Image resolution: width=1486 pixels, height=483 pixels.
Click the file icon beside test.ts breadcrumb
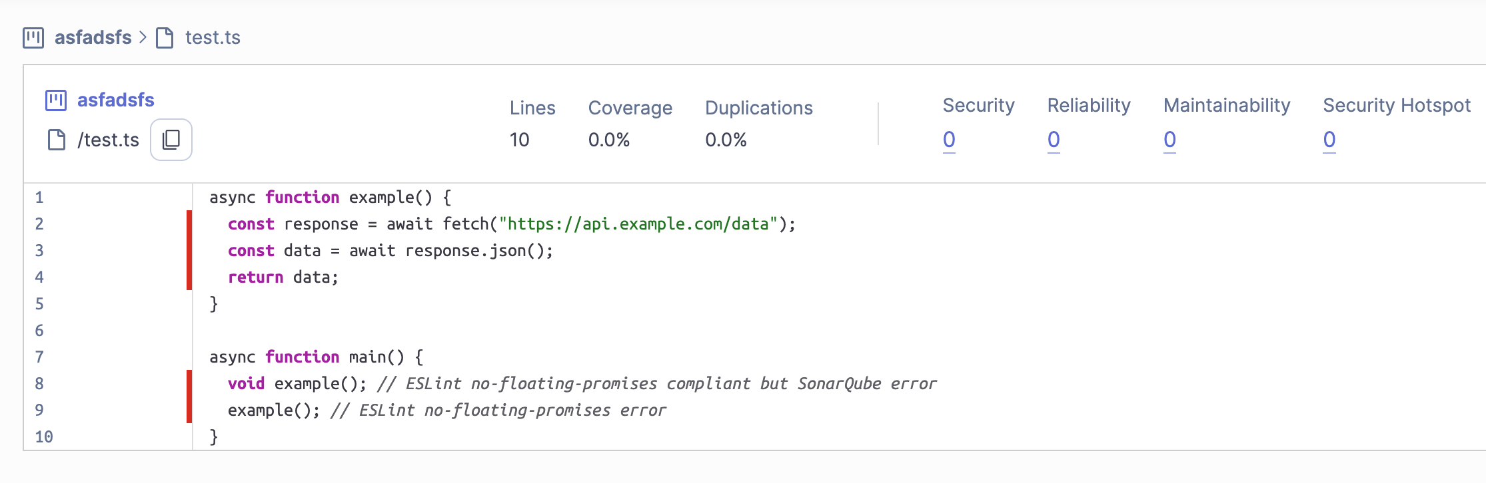coord(165,38)
